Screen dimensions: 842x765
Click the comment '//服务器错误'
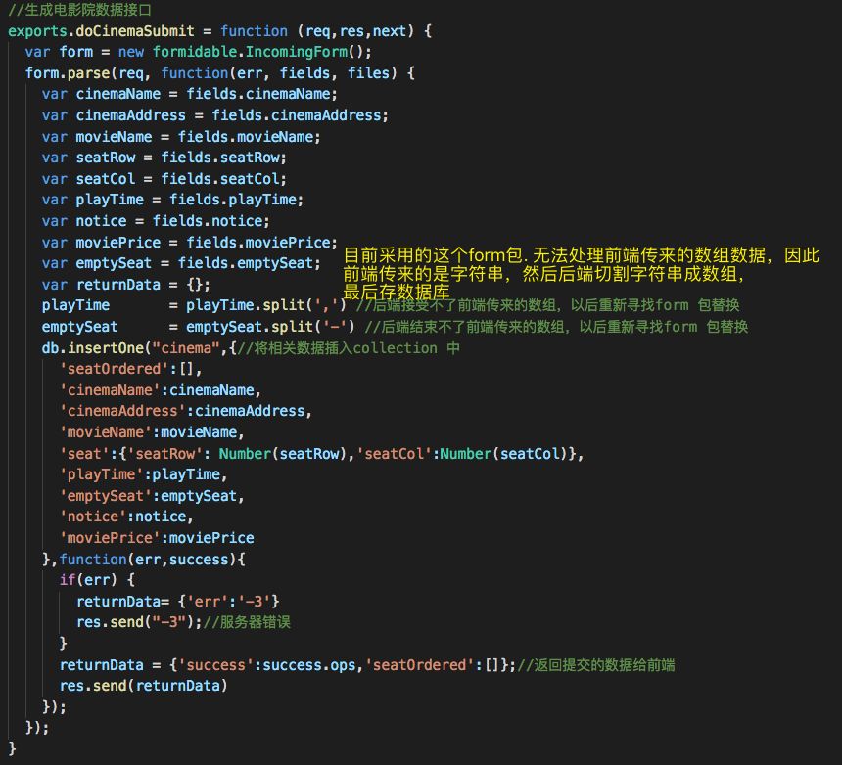point(247,622)
